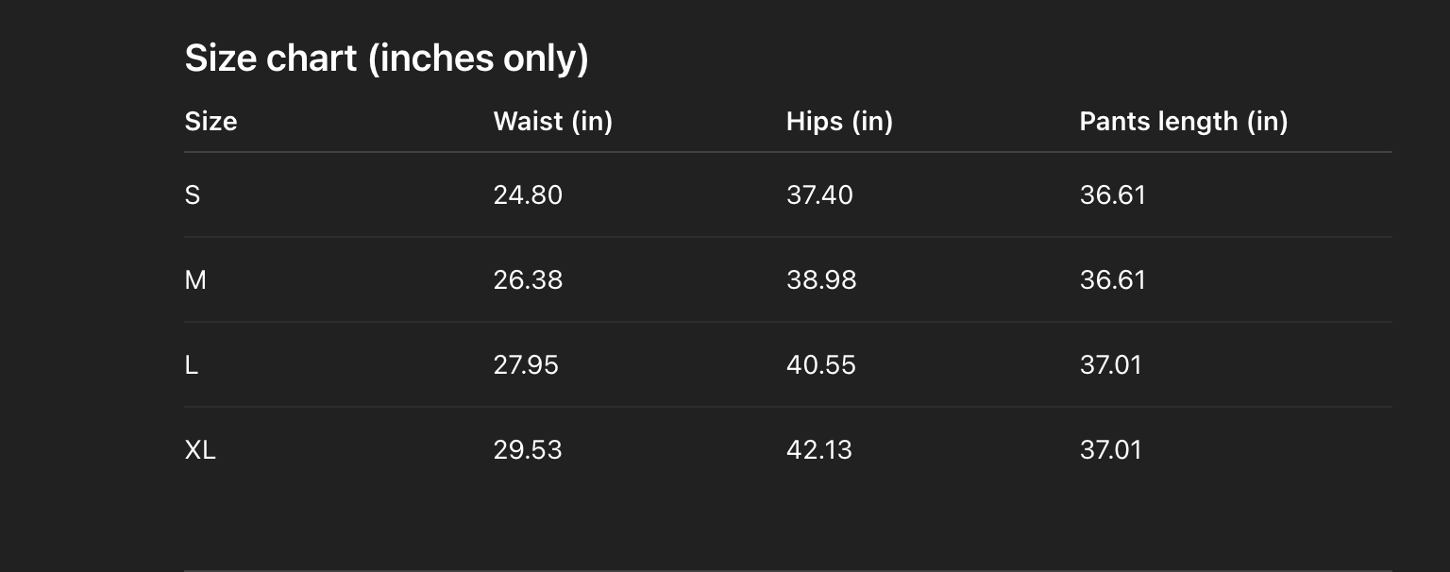Click hips value 37.40 for size S
The height and width of the screenshot is (572, 1450).
[819, 195]
